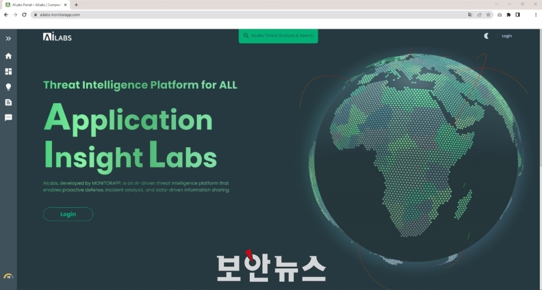The image size is (542, 290).
Task: Select the AILabs Portal browser tab
Action: [x=36, y=5]
